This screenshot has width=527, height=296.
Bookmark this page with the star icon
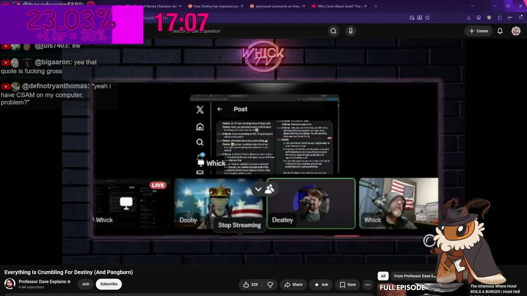(427, 18)
